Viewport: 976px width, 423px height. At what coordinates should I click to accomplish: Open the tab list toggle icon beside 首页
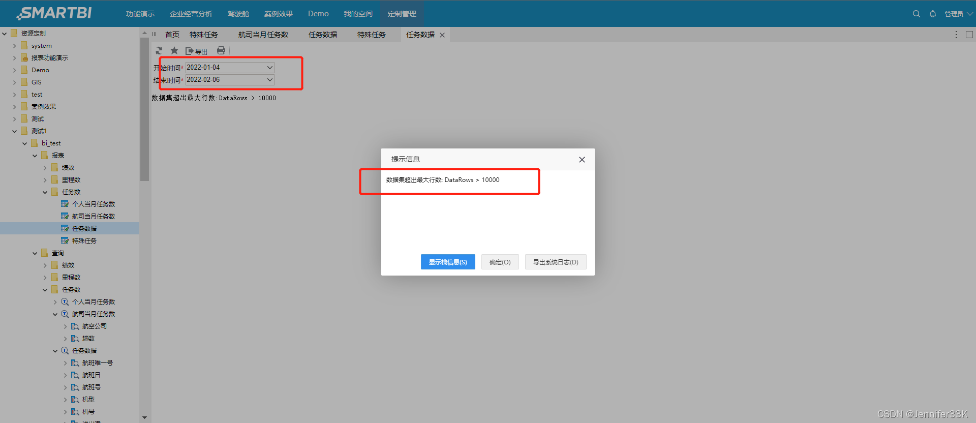point(154,35)
